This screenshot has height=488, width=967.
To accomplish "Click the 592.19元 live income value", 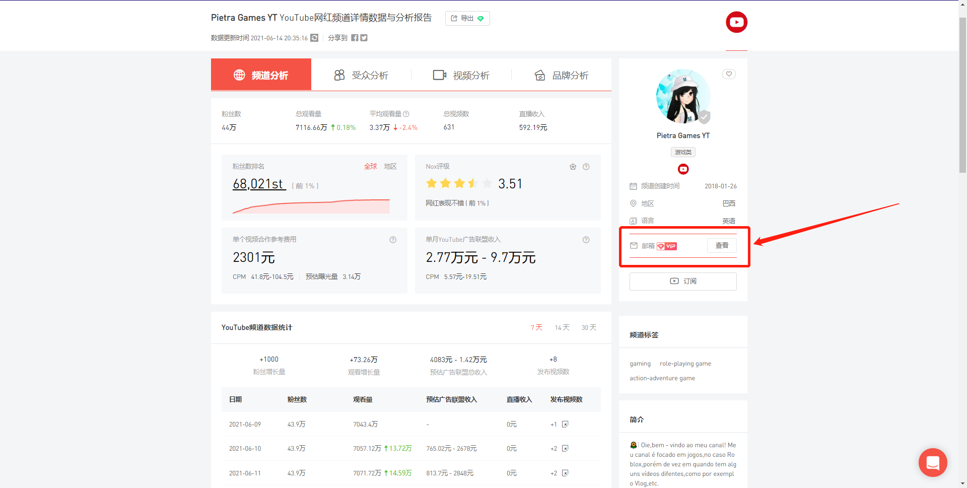I will click(533, 127).
